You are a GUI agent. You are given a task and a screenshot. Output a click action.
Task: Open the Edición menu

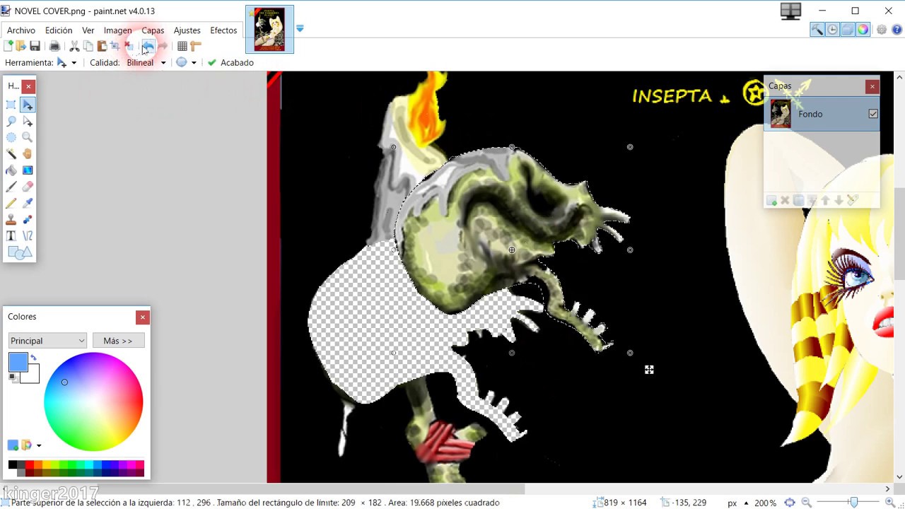[x=59, y=30]
